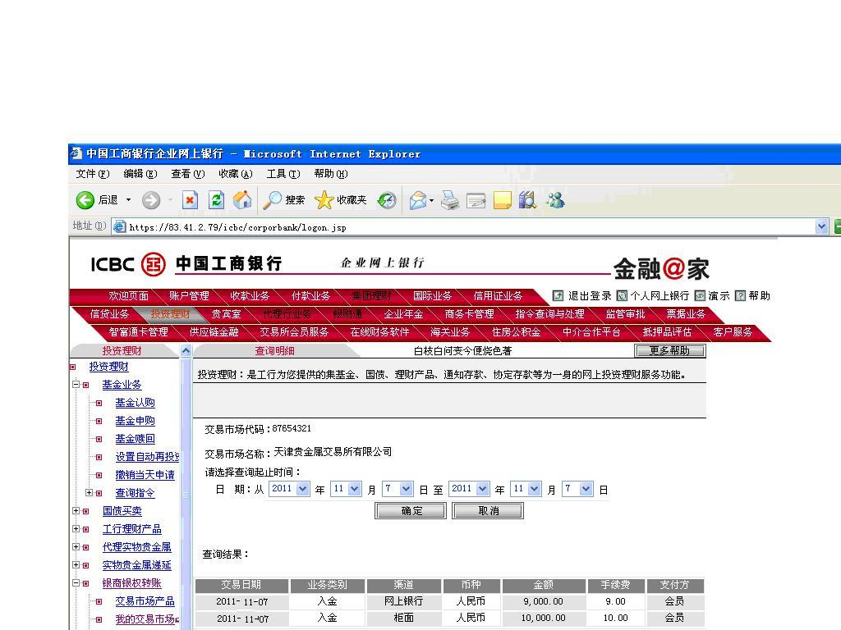The image size is (841, 630).
Task: Select the 企业年金 navigation tab
Action: coord(403,314)
